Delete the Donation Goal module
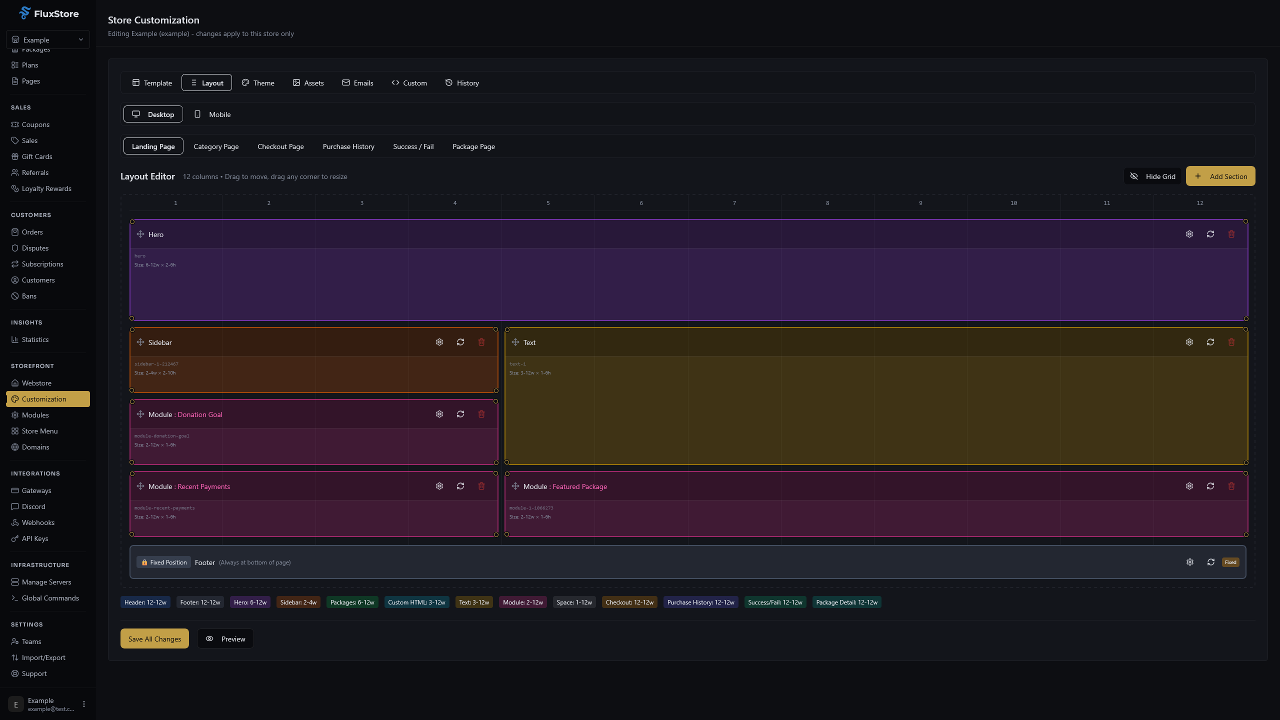Image resolution: width=1280 pixels, height=720 pixels. pos(481,414)
